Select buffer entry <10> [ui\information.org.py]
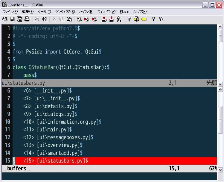Viewport: 224px width, 182px height. (x=62, y=122)
